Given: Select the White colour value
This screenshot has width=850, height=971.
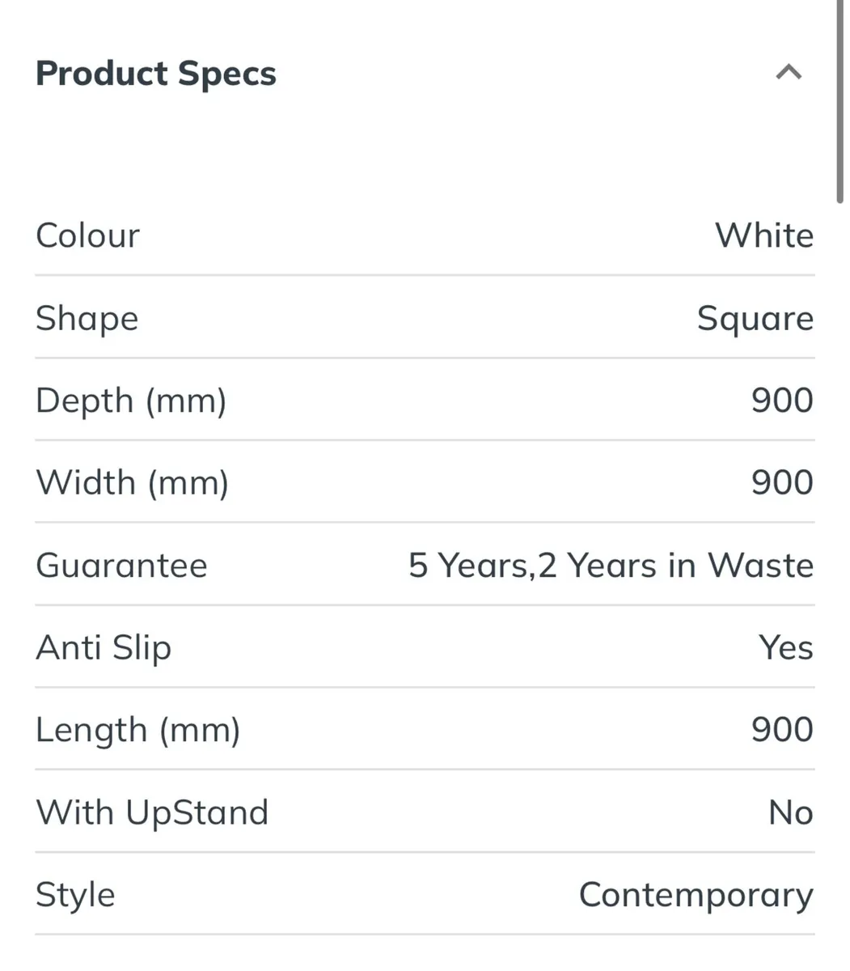Looking at the screenshot, I should point(763,235).
